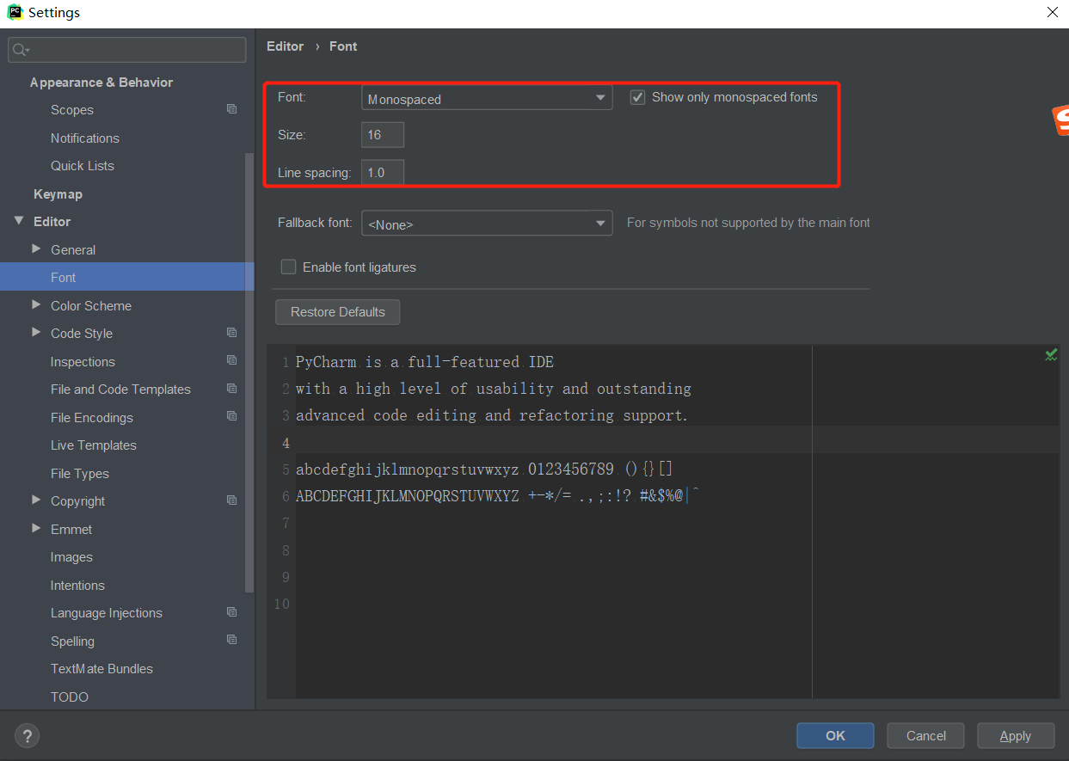Toggle Show only monospaced fonts checkbox
This screenshot has width=1069, height=761.
pyautogui.click(x=637, y=97)
